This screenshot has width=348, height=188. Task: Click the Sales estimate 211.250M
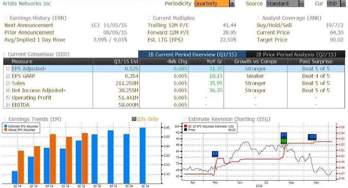[x=127, y=83]
